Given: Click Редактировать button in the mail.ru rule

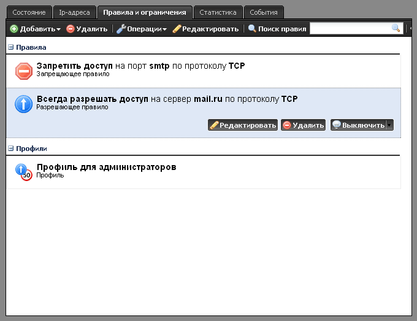Looking at the screenshot, I should (243, 125).
